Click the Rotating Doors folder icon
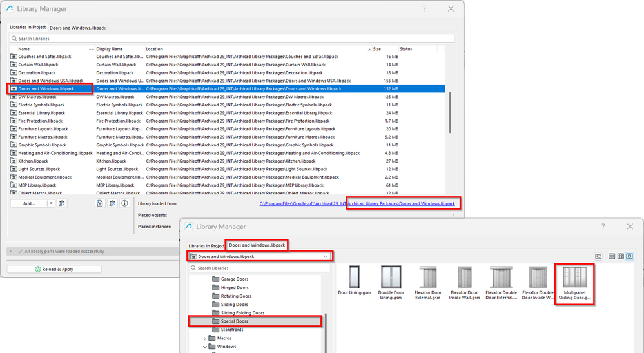 [x=215, y=296]
